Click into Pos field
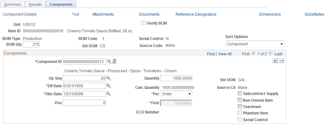326x125 pixels. pyautogui.click(x=84, y=103)
